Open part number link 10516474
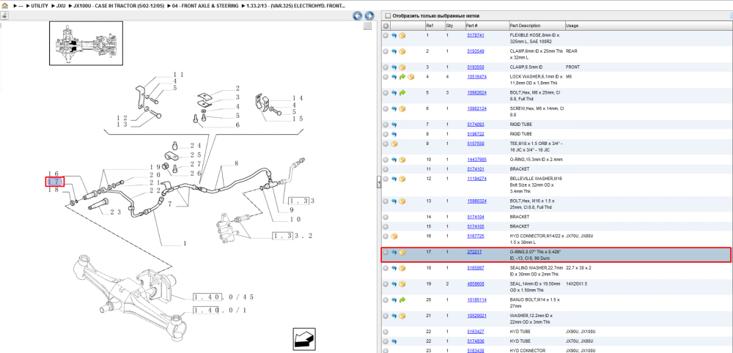 (x=477, y=77)
